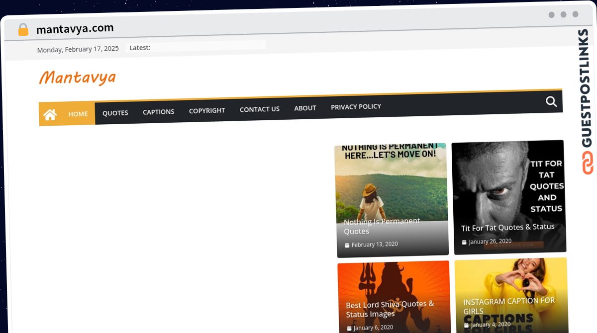This screenshot has width=597, height=333.
Task: Open Best Lord Shiva Quotes & Status Images
Action: 390,309
